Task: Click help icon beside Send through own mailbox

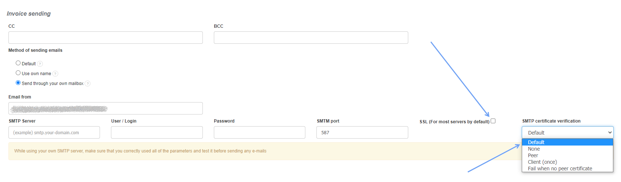Action: [88, 84]
